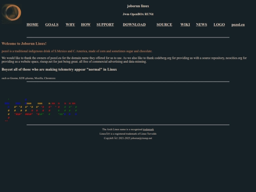Go to the GOALS page
The image size is (256, 192).
tap(52, 25)
